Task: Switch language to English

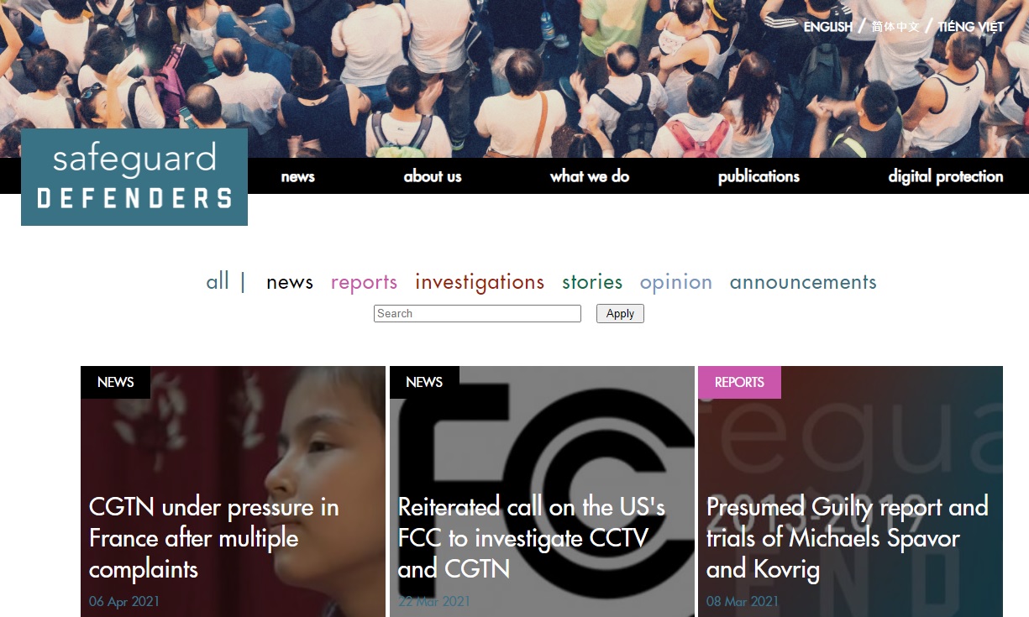Action: [x=827, y=27]
